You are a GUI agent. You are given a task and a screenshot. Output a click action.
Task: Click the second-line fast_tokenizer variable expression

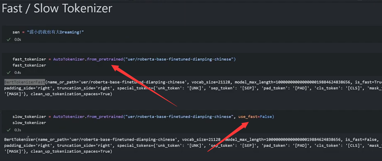29,65
